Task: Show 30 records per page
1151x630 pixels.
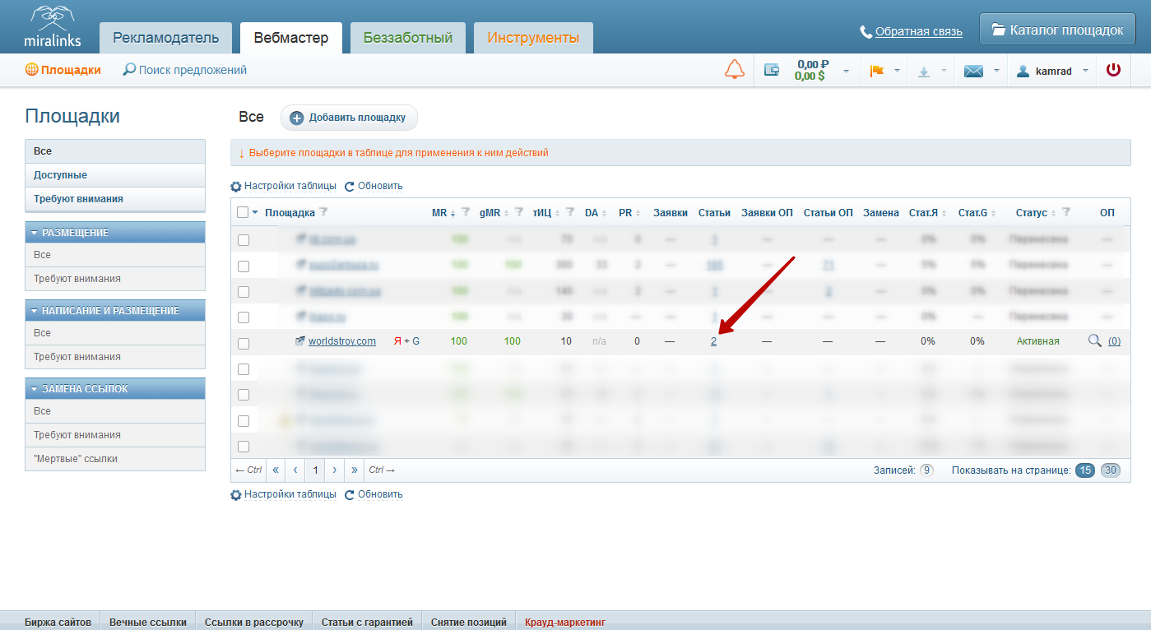Action: click(1111, 470)
